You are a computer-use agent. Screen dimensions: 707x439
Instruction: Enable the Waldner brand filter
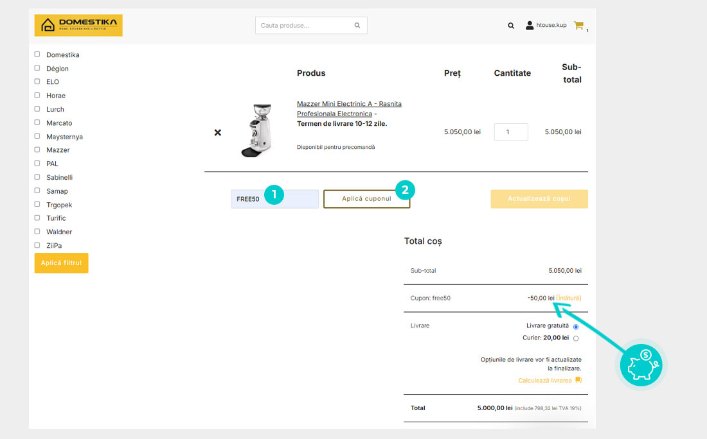click(x=37, y=232)
